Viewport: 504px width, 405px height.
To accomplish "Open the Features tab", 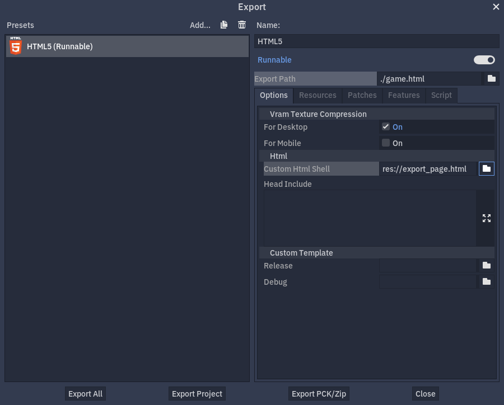I will 404,95.
